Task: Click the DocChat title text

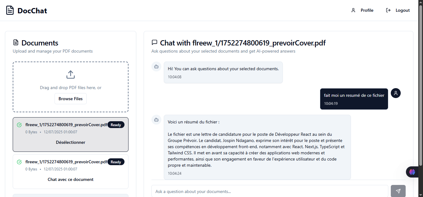Action: click(x=32, y=11)
